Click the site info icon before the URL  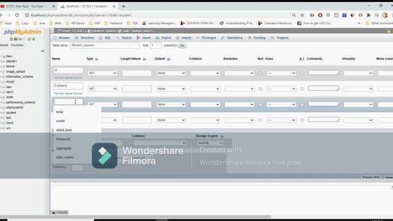tap(27, 15)
